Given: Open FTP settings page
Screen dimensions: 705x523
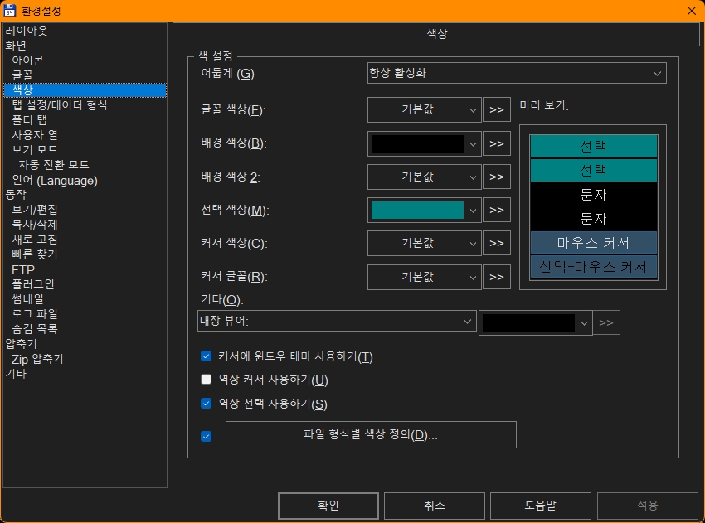Looking at the screenshot, I should coord(23,269).
